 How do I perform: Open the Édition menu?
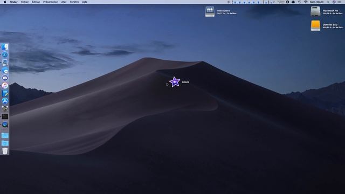pos(36,2)
